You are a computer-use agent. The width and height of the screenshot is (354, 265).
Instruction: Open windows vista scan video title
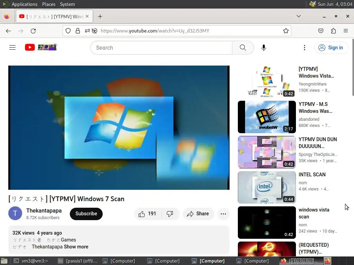click(314, 213)
